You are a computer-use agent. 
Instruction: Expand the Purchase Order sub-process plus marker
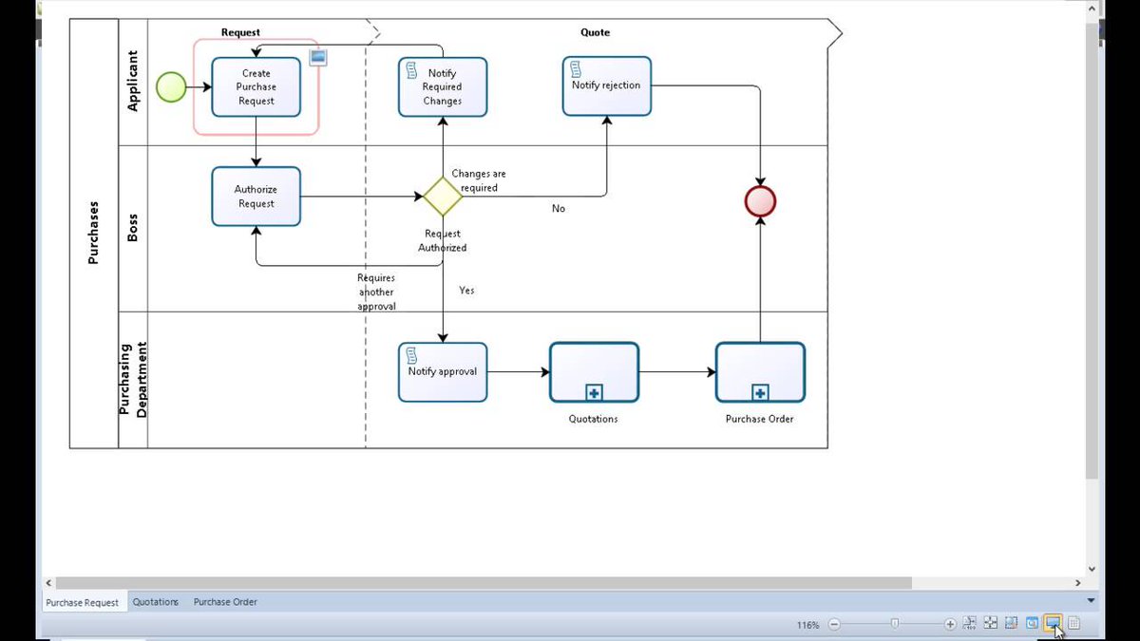point(760,391)
